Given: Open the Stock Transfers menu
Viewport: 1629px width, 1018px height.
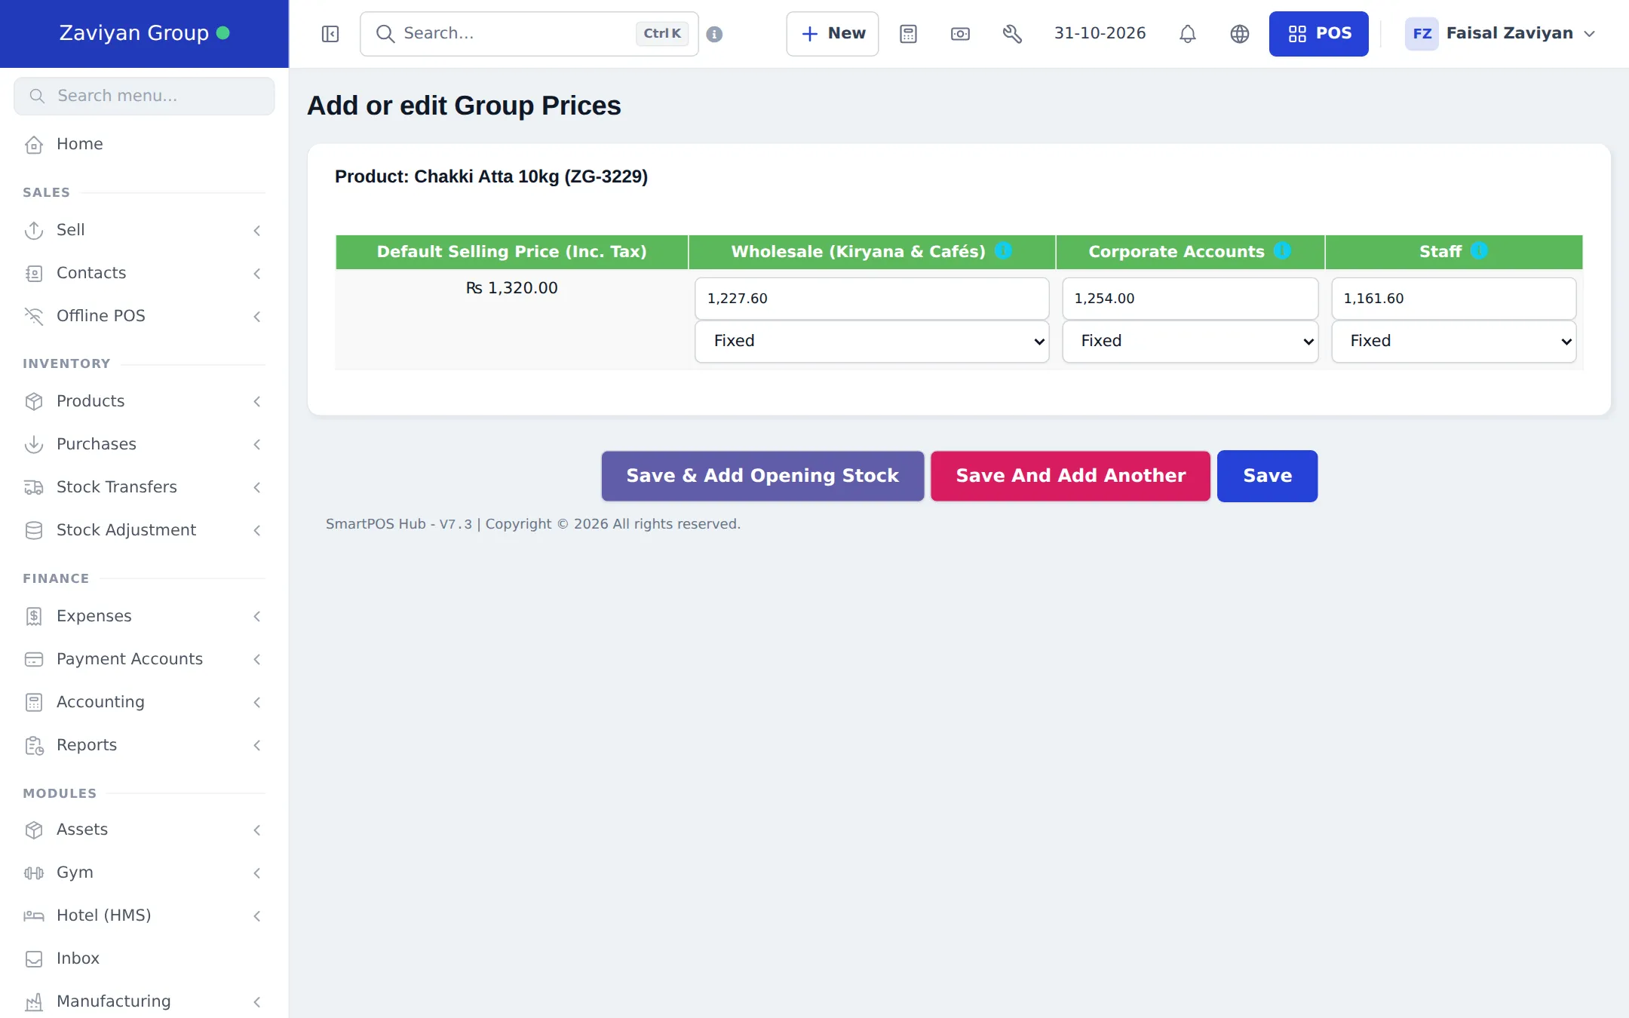Looking at the screenshot, I should (x=144, y=487).
